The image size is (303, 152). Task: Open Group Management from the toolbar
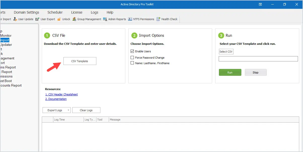point(87,19)
